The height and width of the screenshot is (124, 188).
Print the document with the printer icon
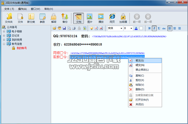pos(74,28)
